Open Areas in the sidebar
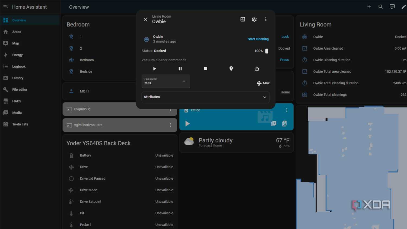The width and height of the screenshot is (407, 229). (30, 32)
